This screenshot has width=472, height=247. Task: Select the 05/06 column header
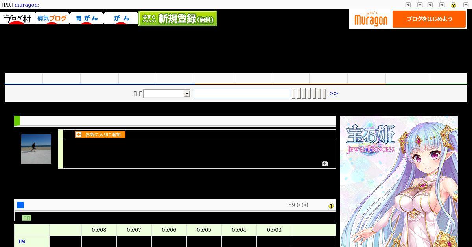pos(169,230)
